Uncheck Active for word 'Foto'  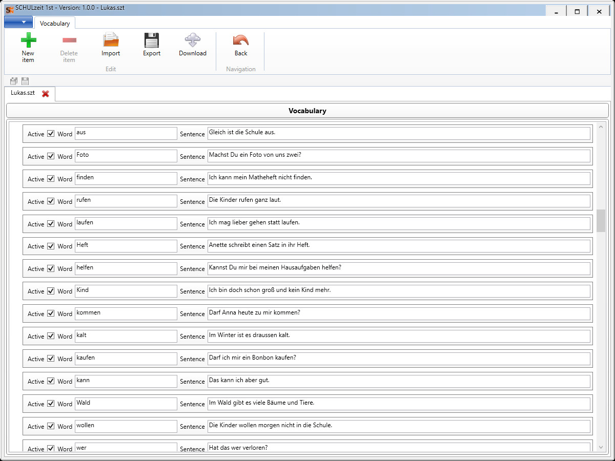[51, 156]
